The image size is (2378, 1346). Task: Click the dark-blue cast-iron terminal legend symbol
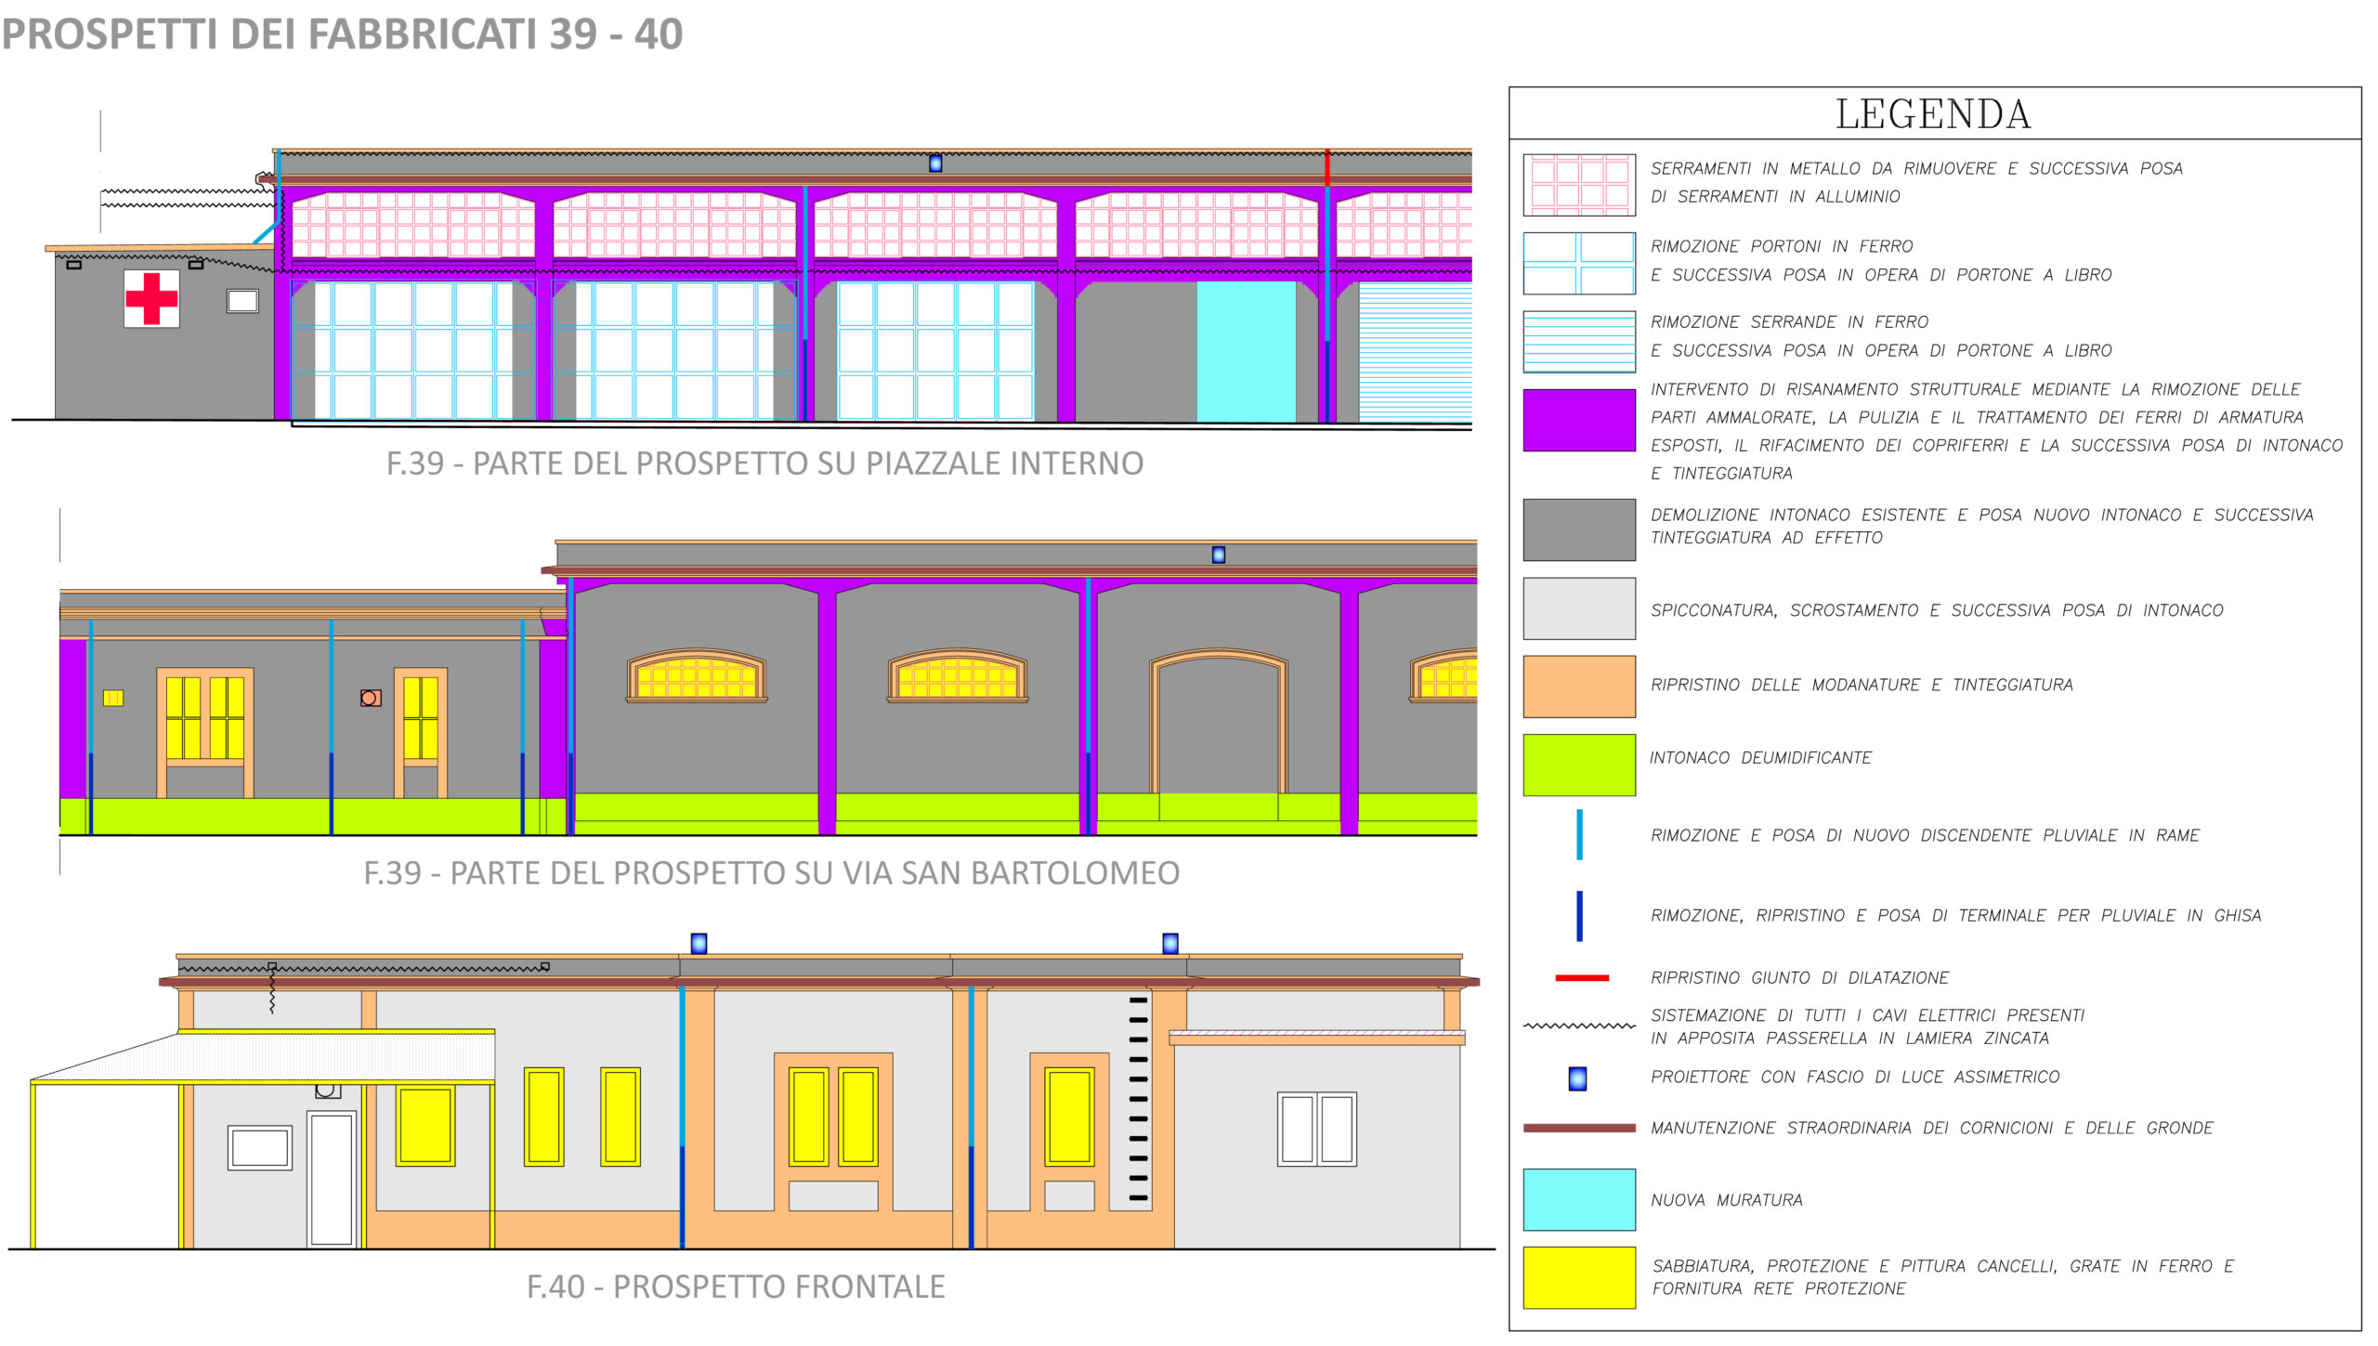1579,915
